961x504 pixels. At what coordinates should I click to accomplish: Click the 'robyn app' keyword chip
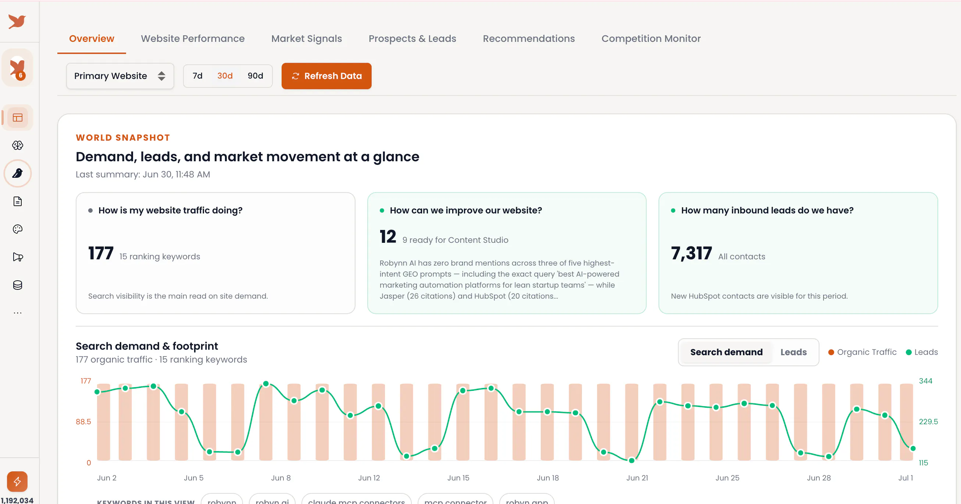coord(527,500)
